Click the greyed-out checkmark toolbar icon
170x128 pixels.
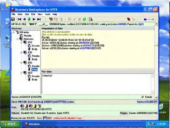click(x=75, y=19)
